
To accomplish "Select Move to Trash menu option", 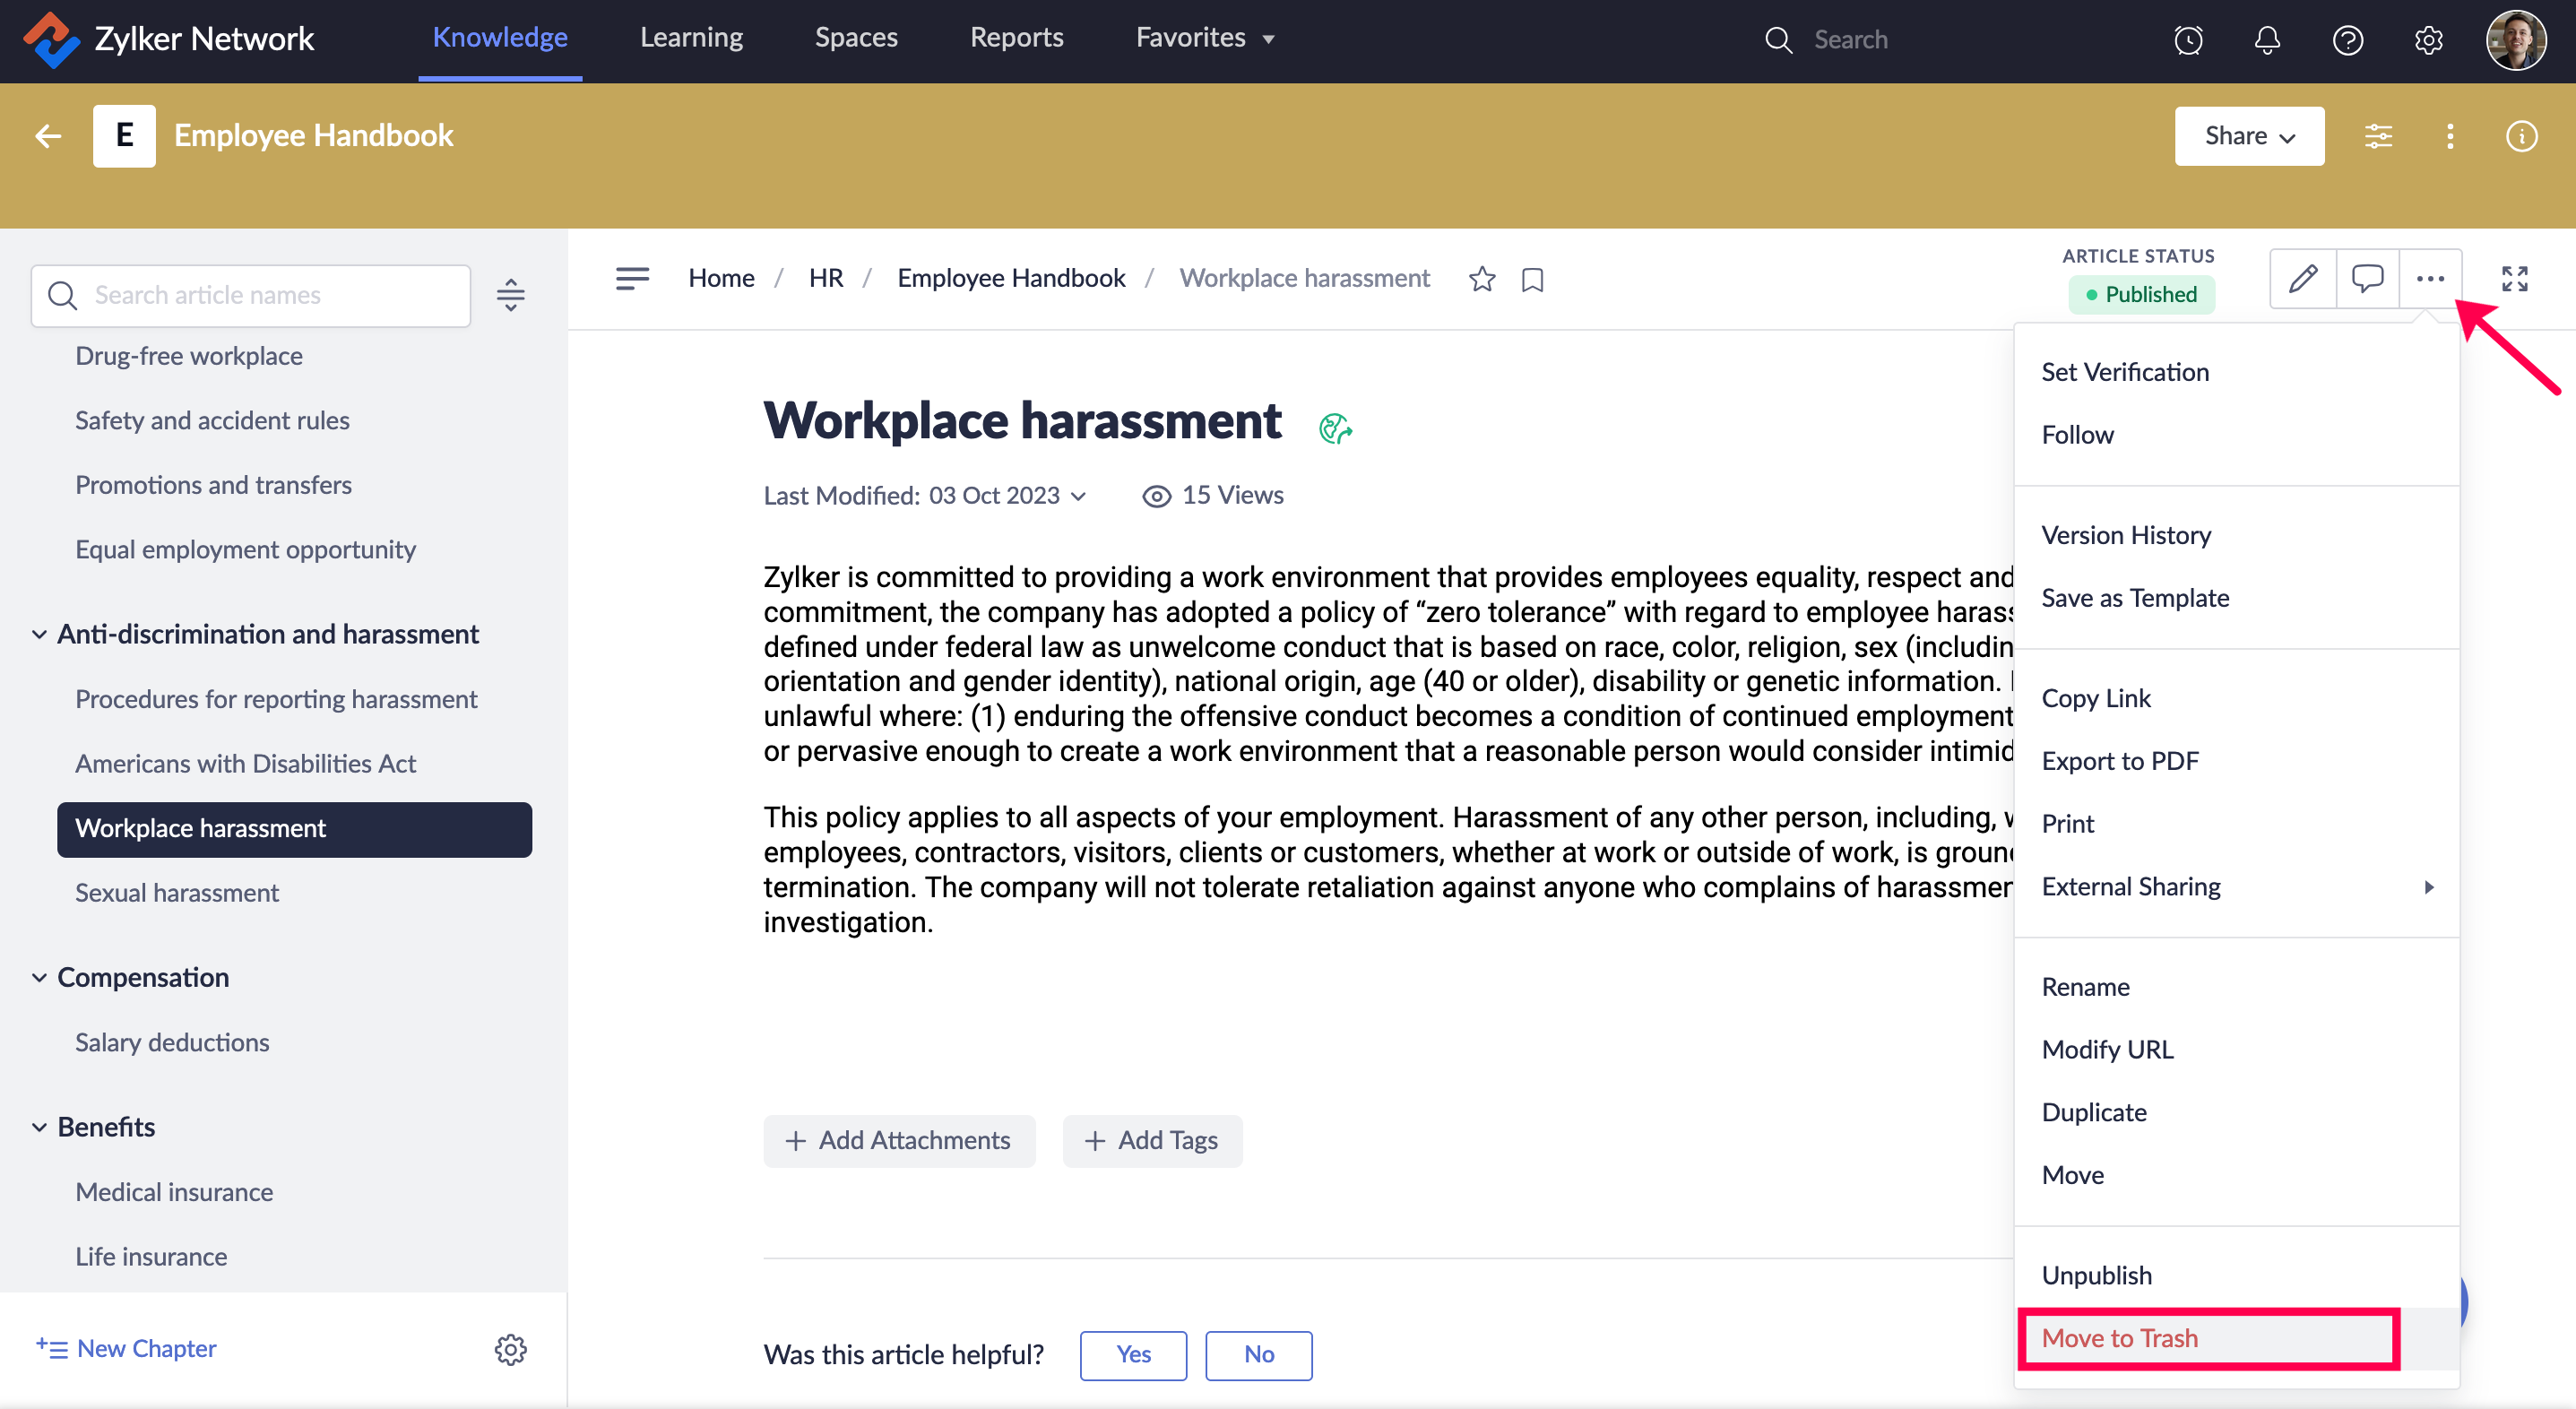I will tap(2119, 1338).
